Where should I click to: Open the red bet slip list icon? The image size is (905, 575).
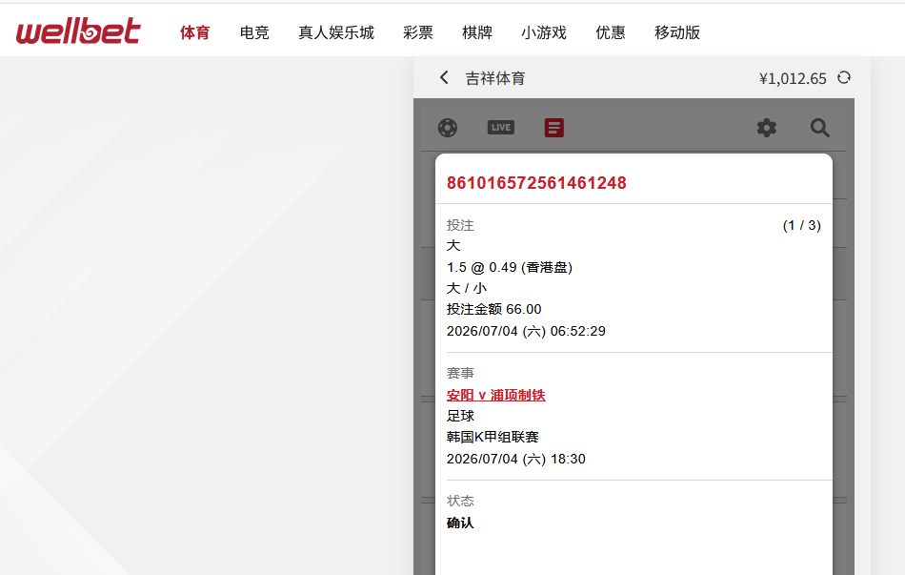(554, 128)
